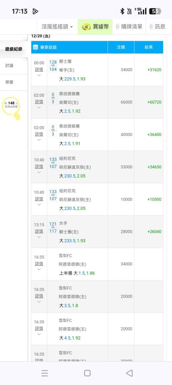Tap the coin icon beside 買噱幣
The width and height of the screenshot is (172, 385).
coord(86,27)
